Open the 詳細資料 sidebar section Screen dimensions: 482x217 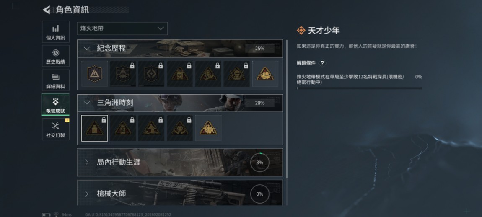point(56,80)
